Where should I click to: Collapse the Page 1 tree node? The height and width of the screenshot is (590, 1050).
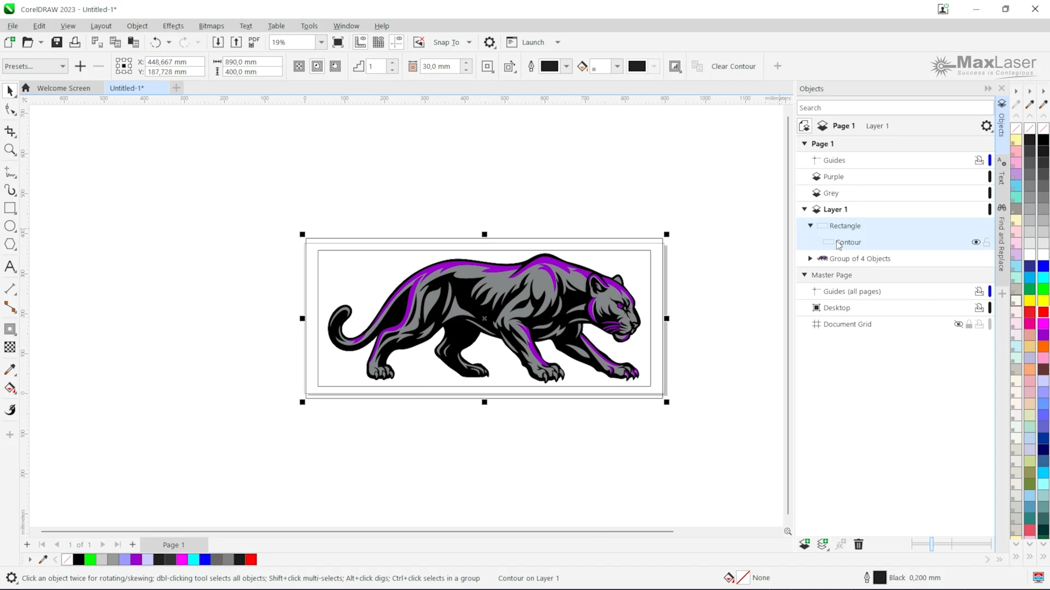pos(804,144)
